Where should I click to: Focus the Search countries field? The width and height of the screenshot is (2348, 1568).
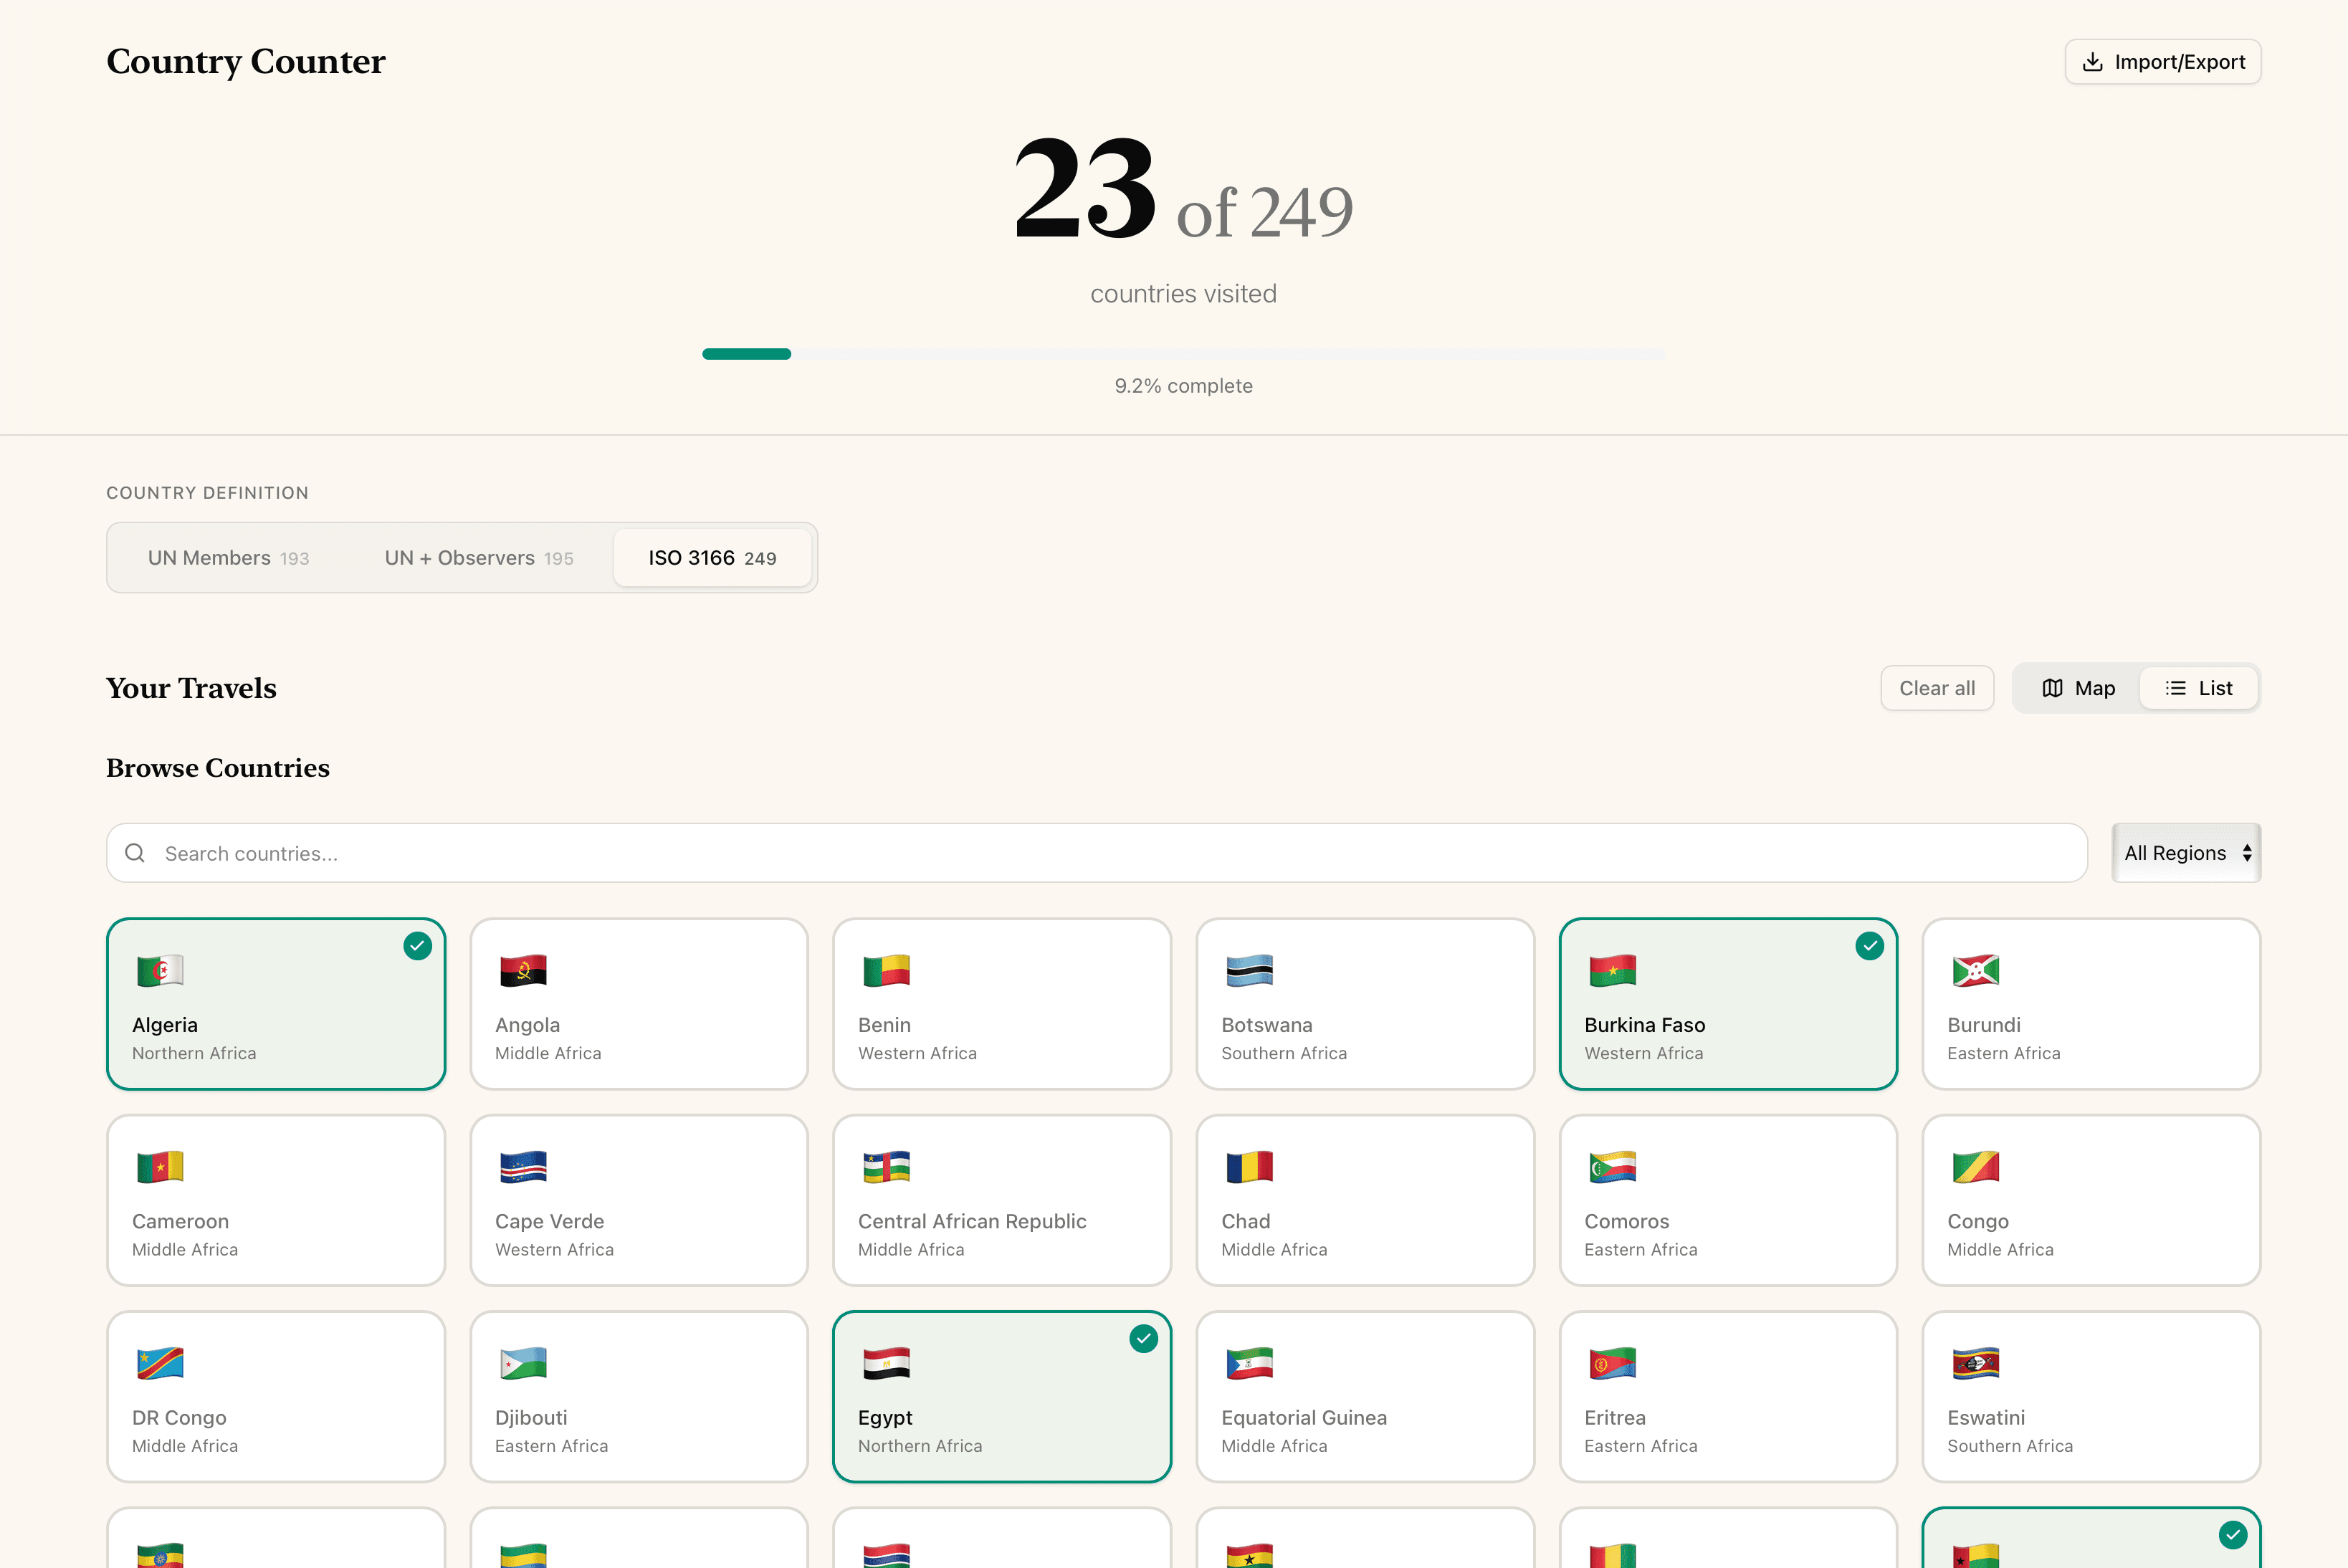click(1100, 853)
